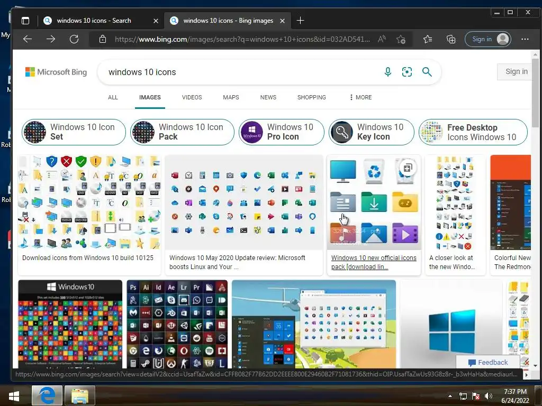The width and height of the screenshot is (542, 406).
Task: Click the magnifier search button
Action: tap(427, 72)
